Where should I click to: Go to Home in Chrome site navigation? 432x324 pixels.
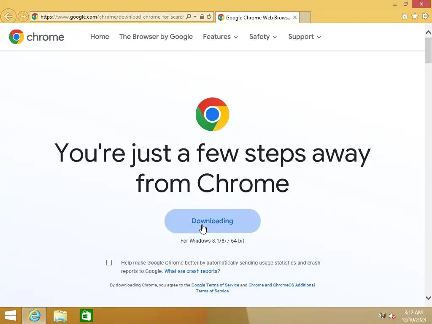coord(100,37)
